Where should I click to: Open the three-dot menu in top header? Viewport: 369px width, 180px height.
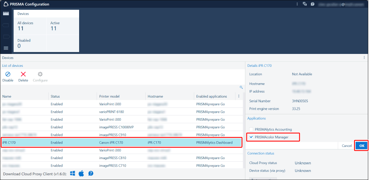coord(297,4)
